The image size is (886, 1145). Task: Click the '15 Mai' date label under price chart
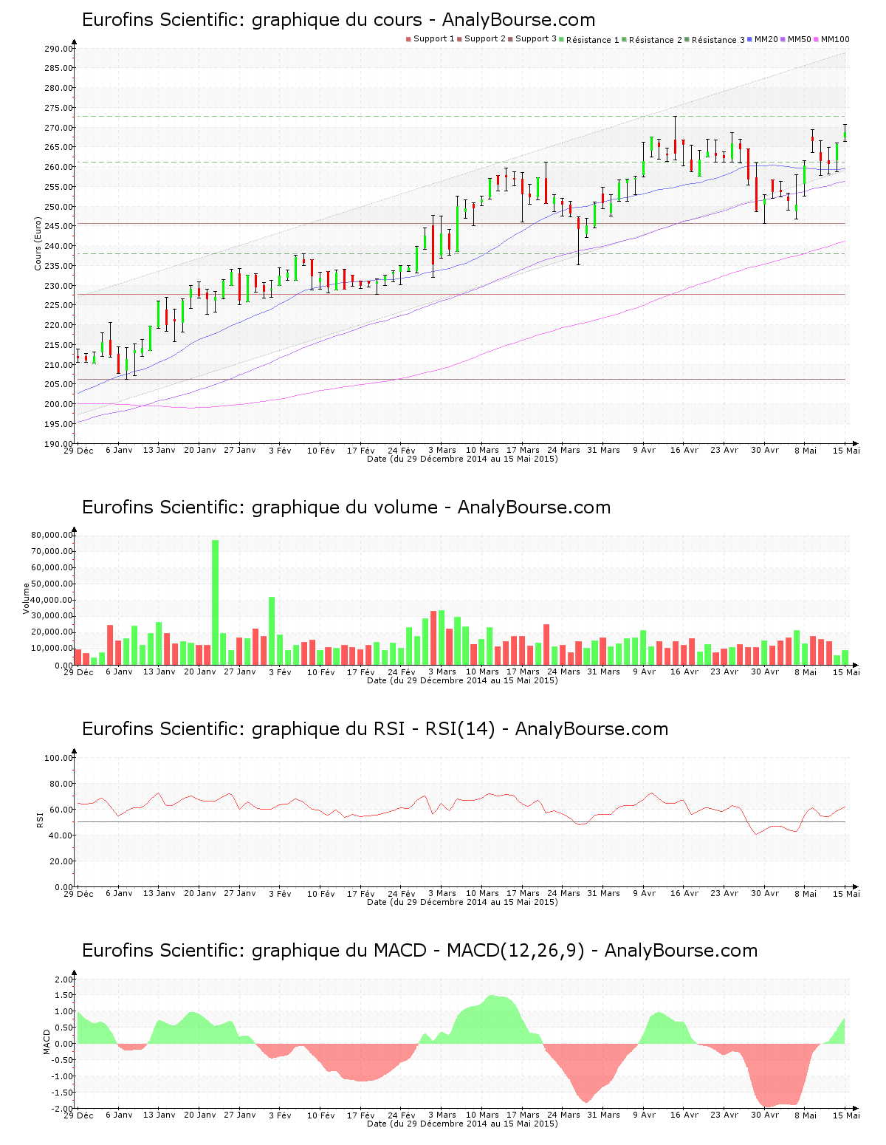click(847, 450)
